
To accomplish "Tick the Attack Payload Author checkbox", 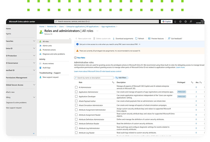I will pos(76,101).
